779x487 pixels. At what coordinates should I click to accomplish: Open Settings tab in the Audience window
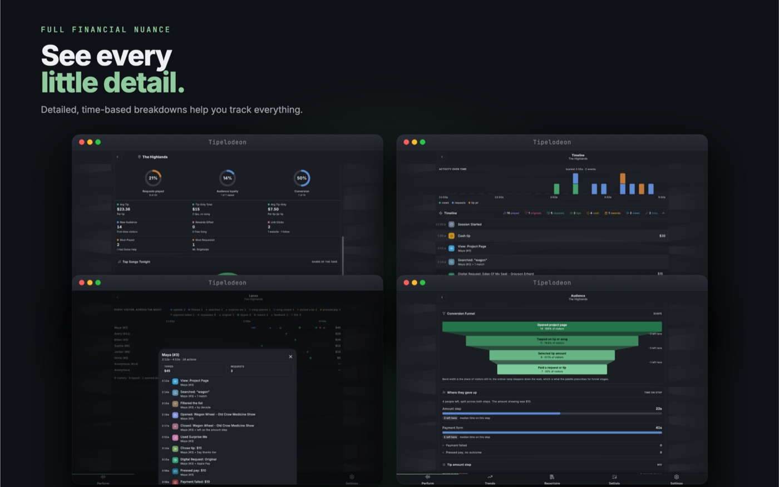point(677,479)
